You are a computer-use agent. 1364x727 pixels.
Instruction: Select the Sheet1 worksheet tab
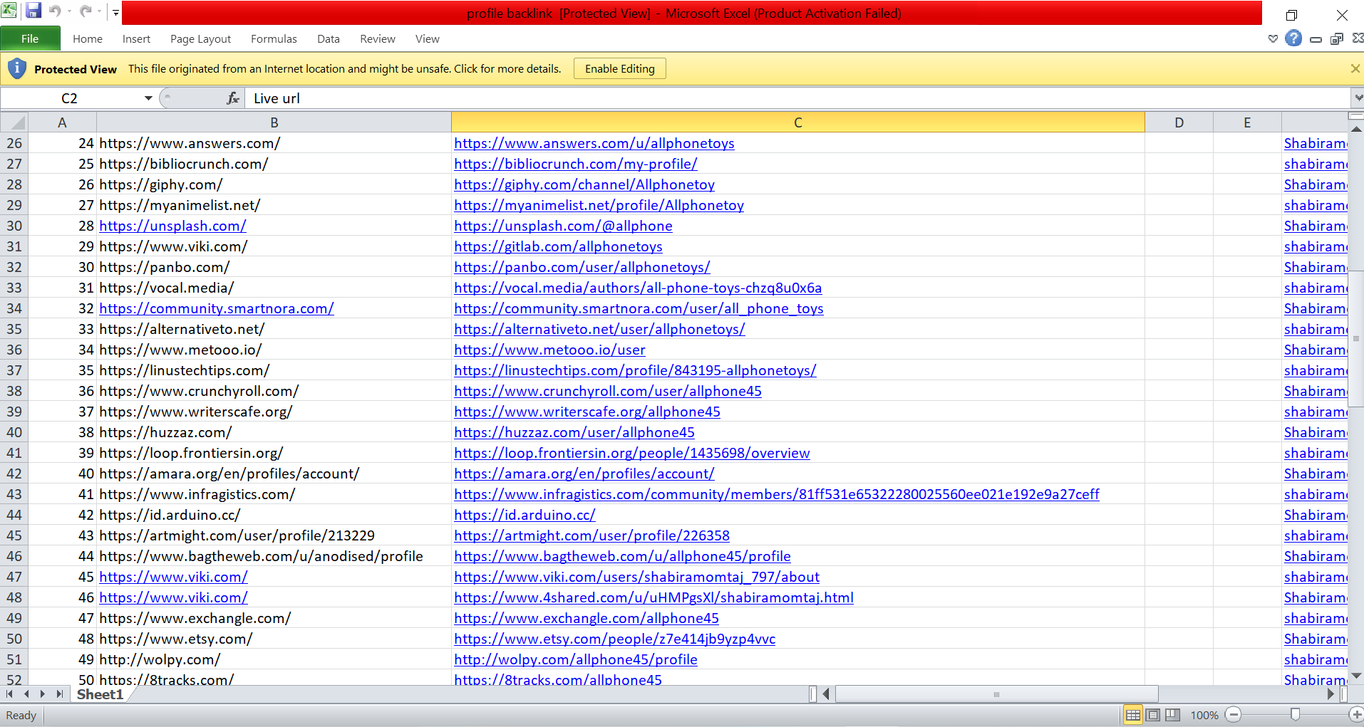(x=100, y=695)
